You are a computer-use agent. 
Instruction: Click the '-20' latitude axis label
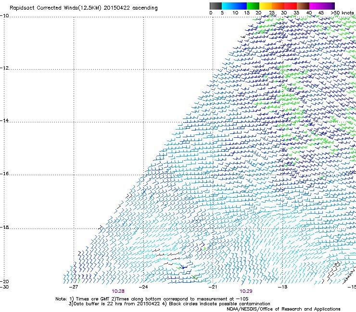(x=4, y=282)
